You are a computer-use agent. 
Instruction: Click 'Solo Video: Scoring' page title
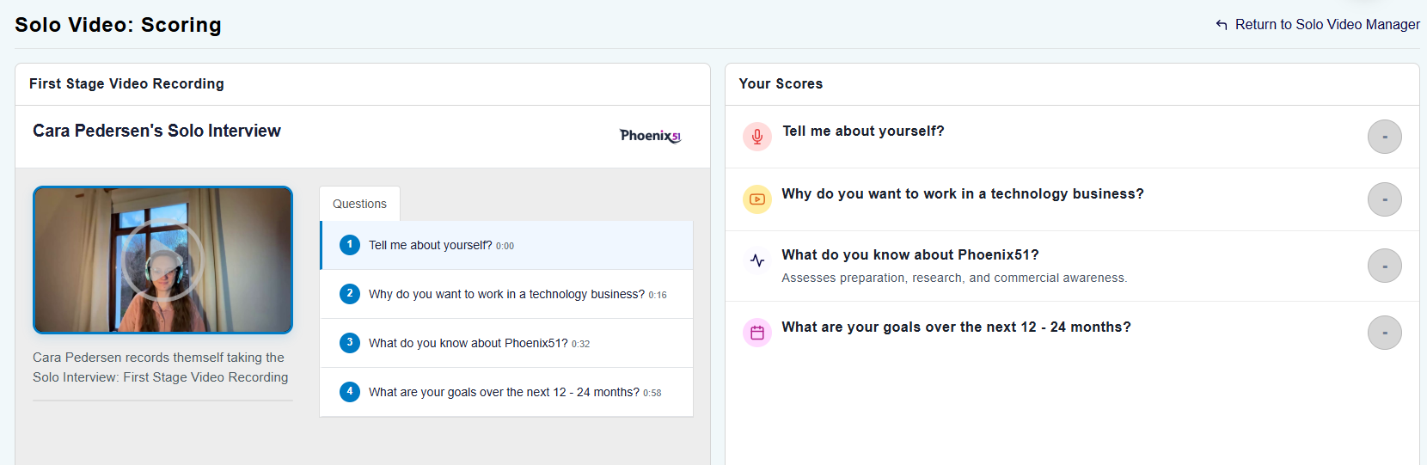click(x=118, y=25)
